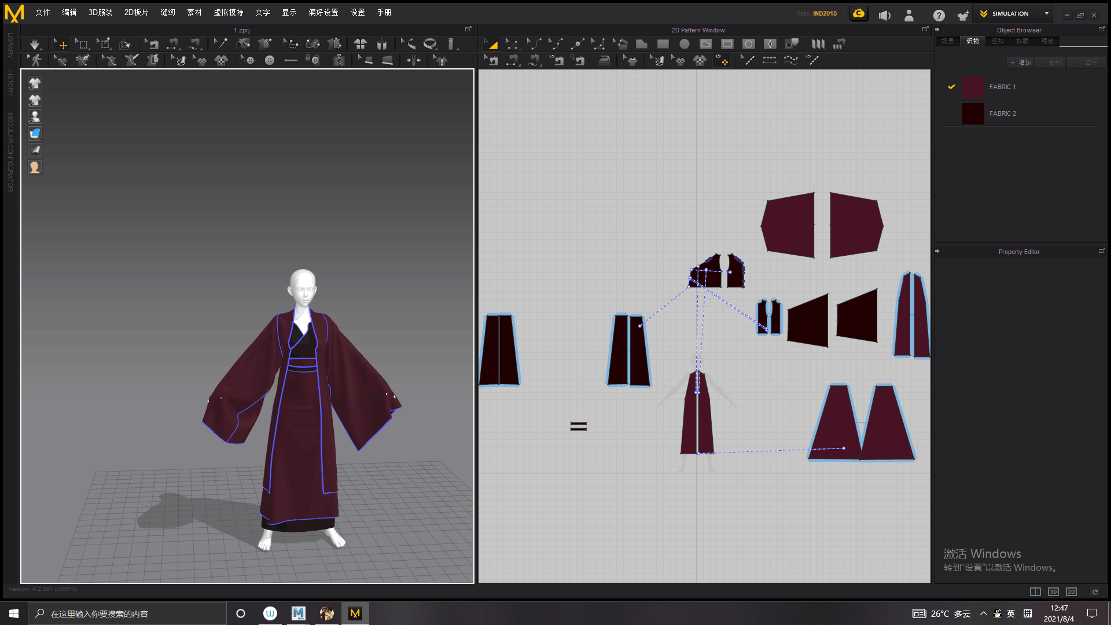Image resolution: width=1111 pixels, height=625 pixels.
Task: Click the Simulate down-arrow tool
Action: (35, 45)
